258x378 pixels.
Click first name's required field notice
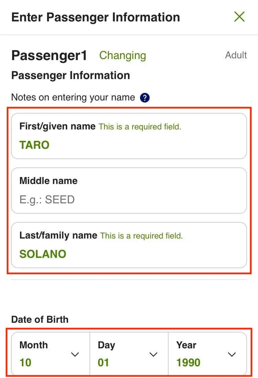(x=140, y=127)
